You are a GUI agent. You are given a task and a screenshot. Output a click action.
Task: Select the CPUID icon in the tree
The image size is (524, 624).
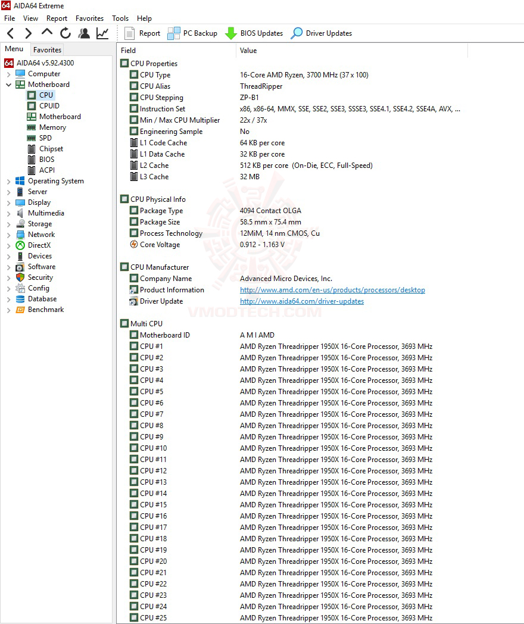pyautogui.click(x=32, y=106)
